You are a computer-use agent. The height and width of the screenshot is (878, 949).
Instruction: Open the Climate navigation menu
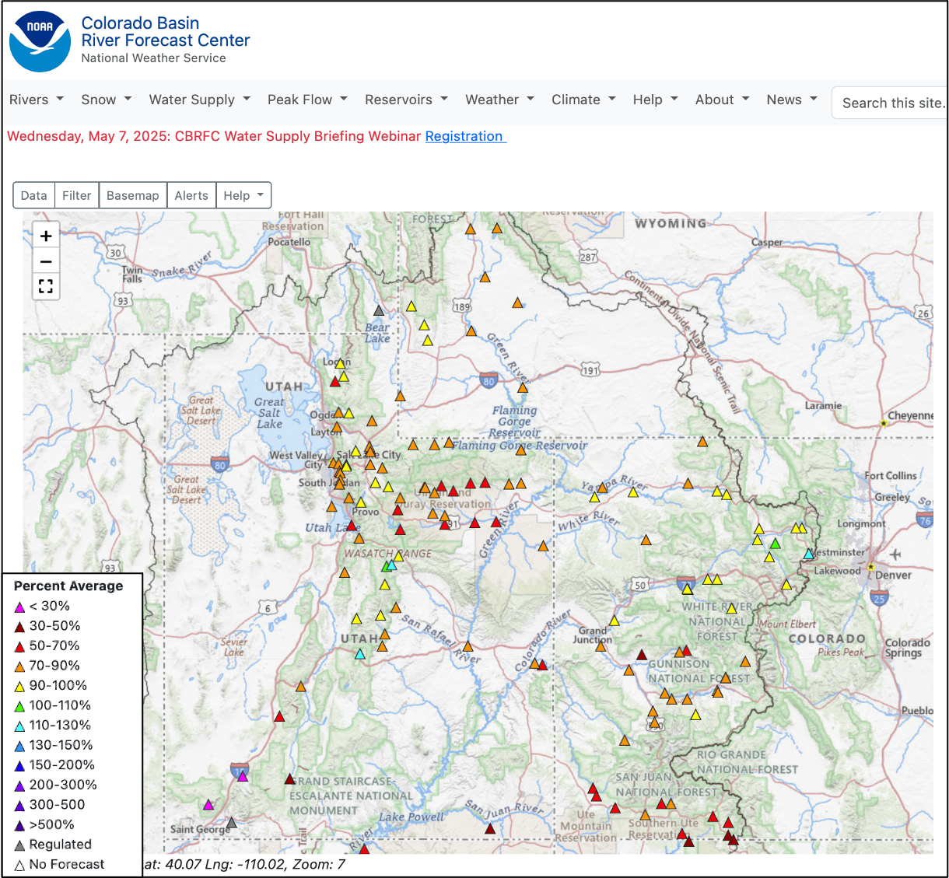pyautogui.click(x=583, y=100)
